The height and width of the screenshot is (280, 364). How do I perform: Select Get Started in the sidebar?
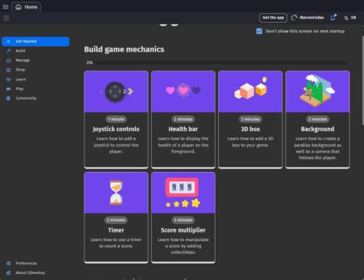(x=35, y=41)
